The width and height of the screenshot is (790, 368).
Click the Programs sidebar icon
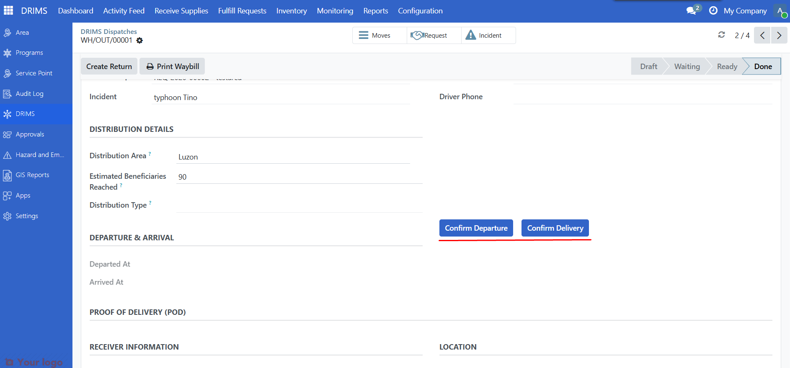7,53
